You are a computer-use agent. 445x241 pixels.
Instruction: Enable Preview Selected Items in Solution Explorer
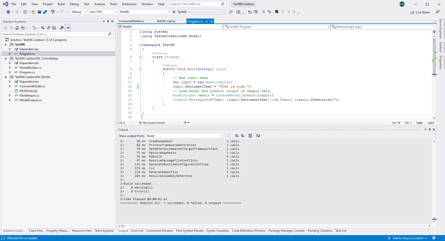coord(67,28)
